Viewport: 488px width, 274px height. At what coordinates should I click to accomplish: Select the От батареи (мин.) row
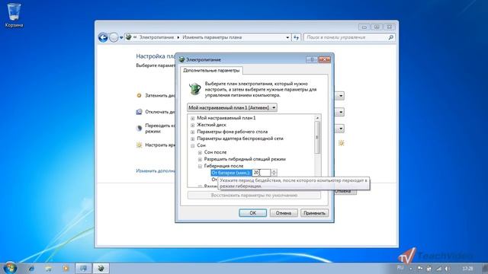pos(230,173)
